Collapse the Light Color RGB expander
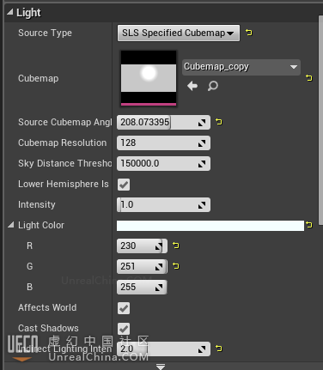The image size is (323, 370). pyautogui.click(x=10, y=225)
